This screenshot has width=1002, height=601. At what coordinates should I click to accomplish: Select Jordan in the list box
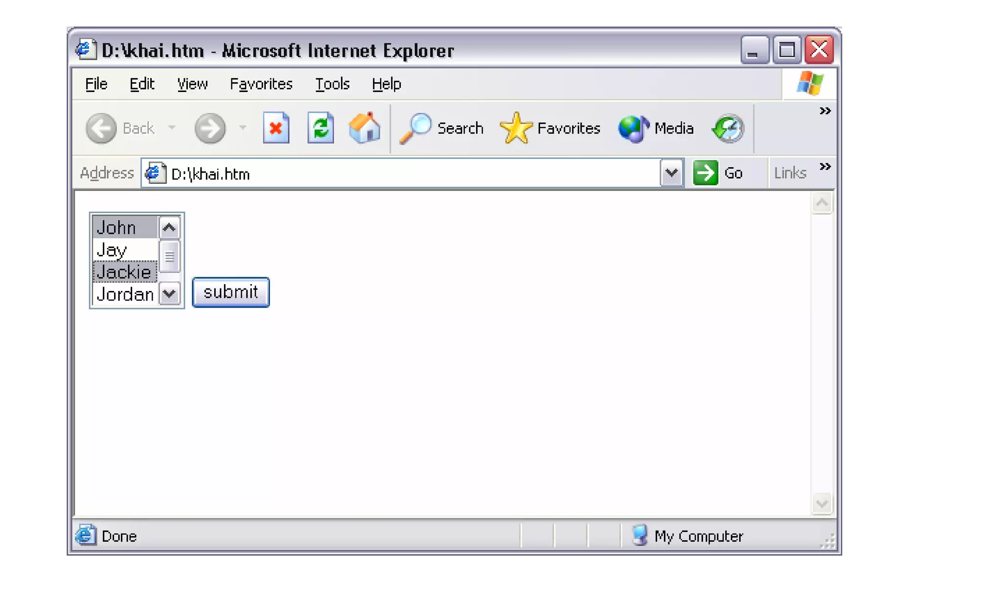125,294
